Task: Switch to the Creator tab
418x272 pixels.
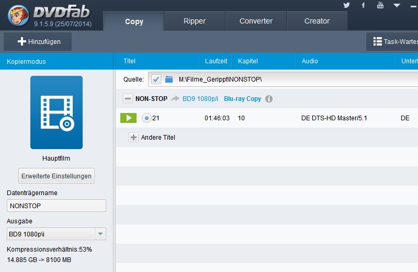Action: [x=317, y=21]
